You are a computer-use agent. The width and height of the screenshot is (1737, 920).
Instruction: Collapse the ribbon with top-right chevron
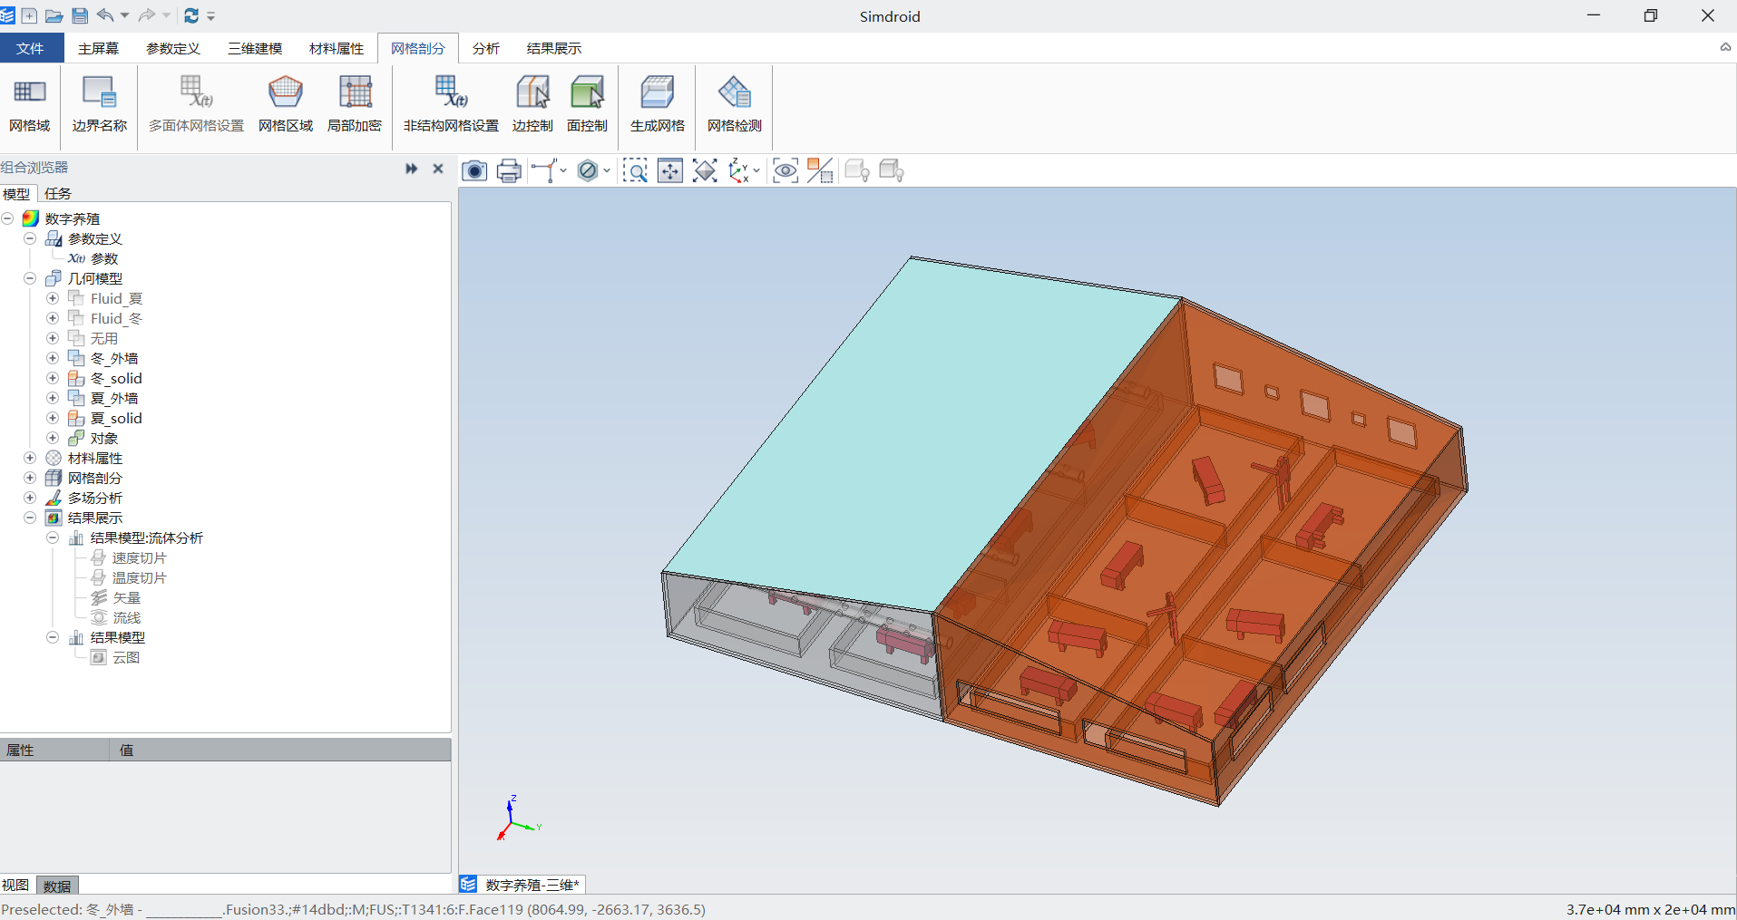pyautogui.click(x=1725, y=47)
